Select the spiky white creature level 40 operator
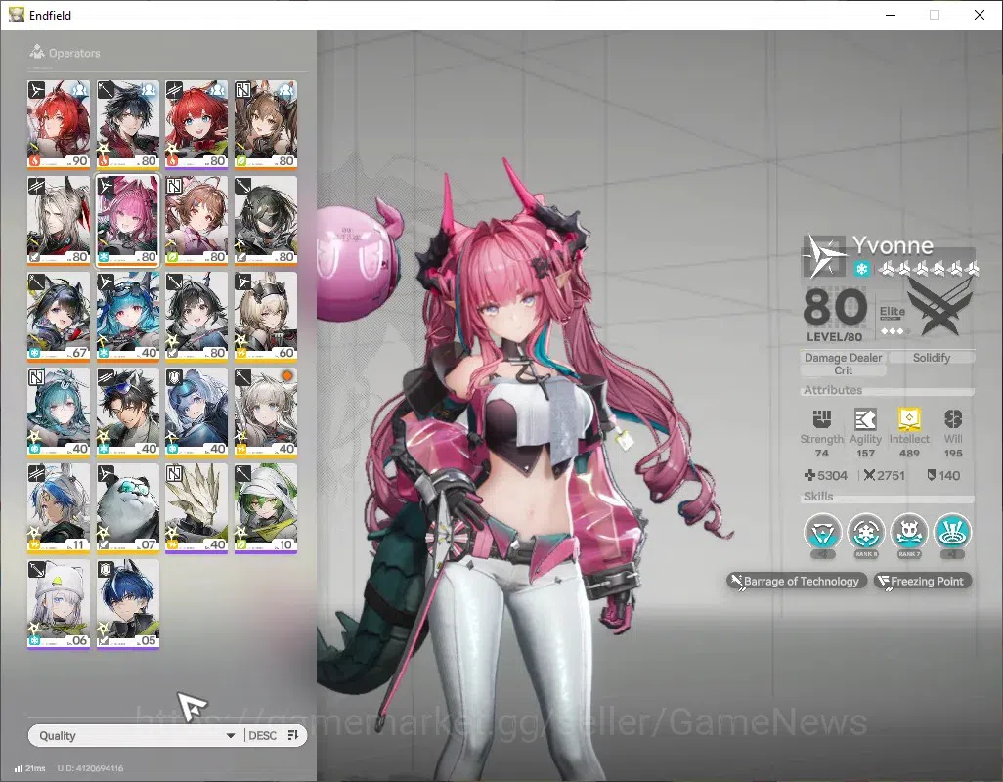The height and width of the screenshot is (782, 1003). point(196,507)
